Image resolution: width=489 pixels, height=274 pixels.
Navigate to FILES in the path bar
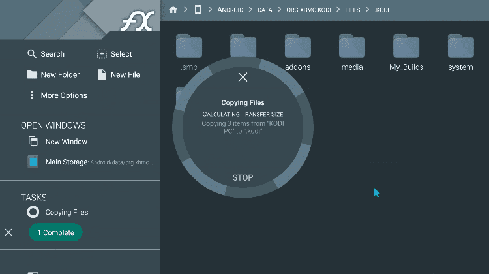point(352,10)
